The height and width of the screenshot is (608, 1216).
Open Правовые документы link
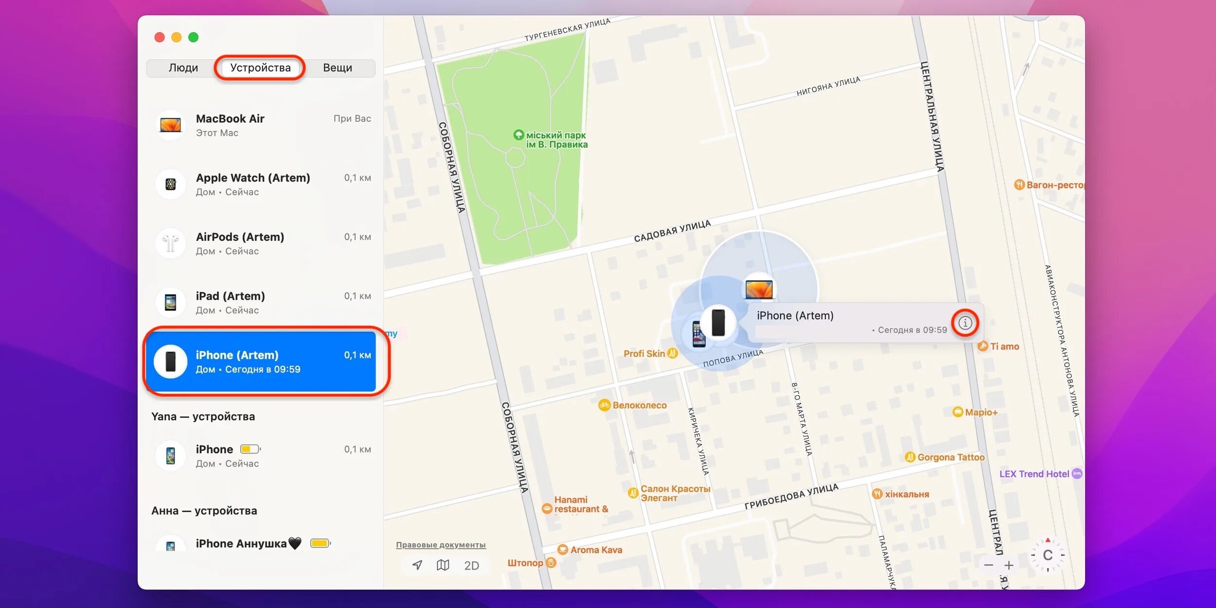(x=441, y=545)
